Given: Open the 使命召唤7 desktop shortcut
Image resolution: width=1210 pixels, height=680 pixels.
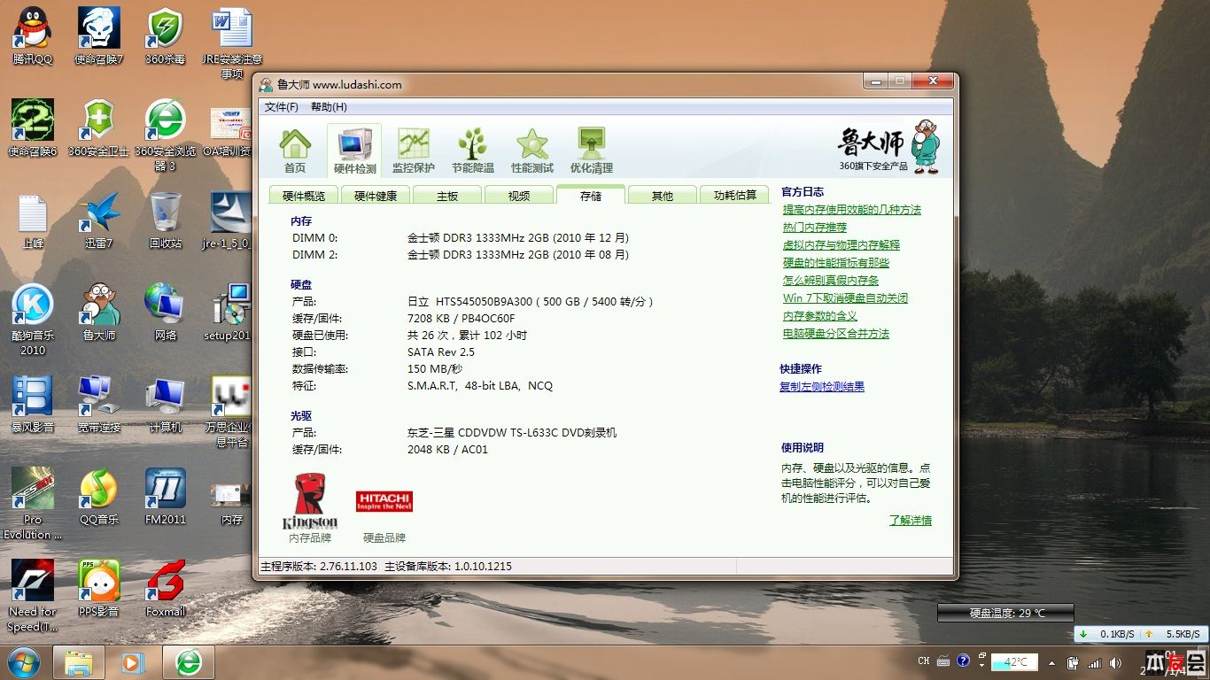Looking at the screenshot, I should (99, 35).
